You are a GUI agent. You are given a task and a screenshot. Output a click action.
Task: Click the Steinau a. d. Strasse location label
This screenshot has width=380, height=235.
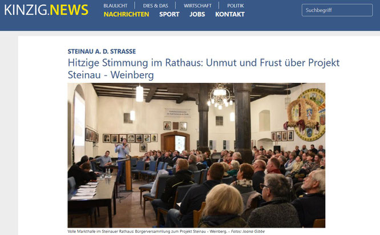pos(102,51)
